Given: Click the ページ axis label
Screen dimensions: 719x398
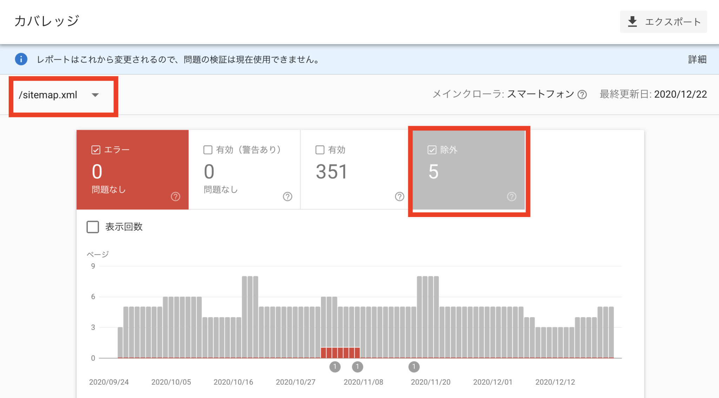Looking at the screenshot, I should click(x=98, y=254).
